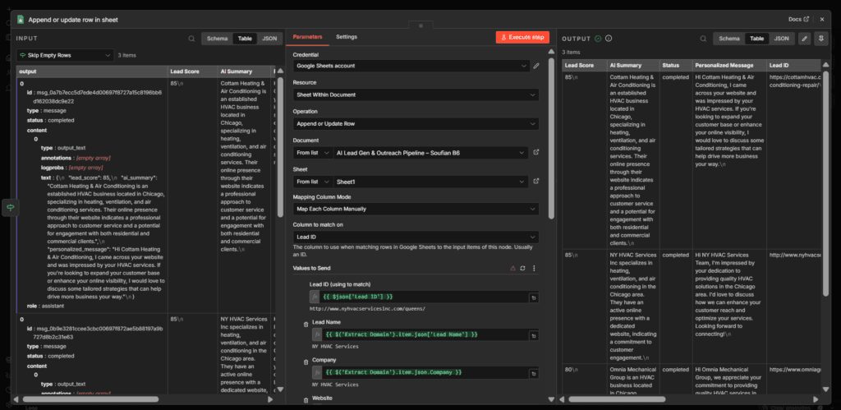The height and width of the screenshot is (410, 841).
Task: Edit output data with the pencil icon
Action: (x=804, y=39)
